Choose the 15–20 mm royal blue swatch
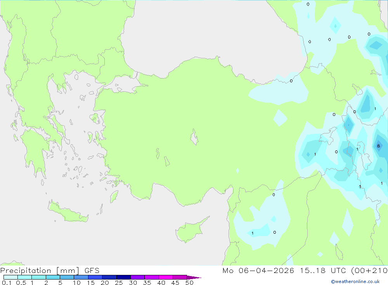Image resolution: width=388 pixels, height=285 pixels. [x=95, y=277]
